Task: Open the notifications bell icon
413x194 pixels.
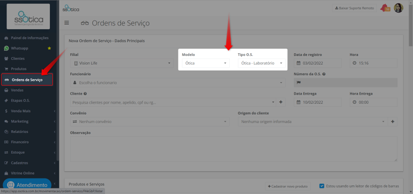Action: [x=385, y=8]
